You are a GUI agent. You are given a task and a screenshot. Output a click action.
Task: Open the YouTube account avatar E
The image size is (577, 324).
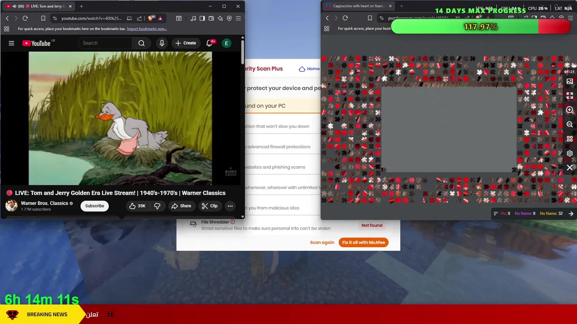click(226, 43)
